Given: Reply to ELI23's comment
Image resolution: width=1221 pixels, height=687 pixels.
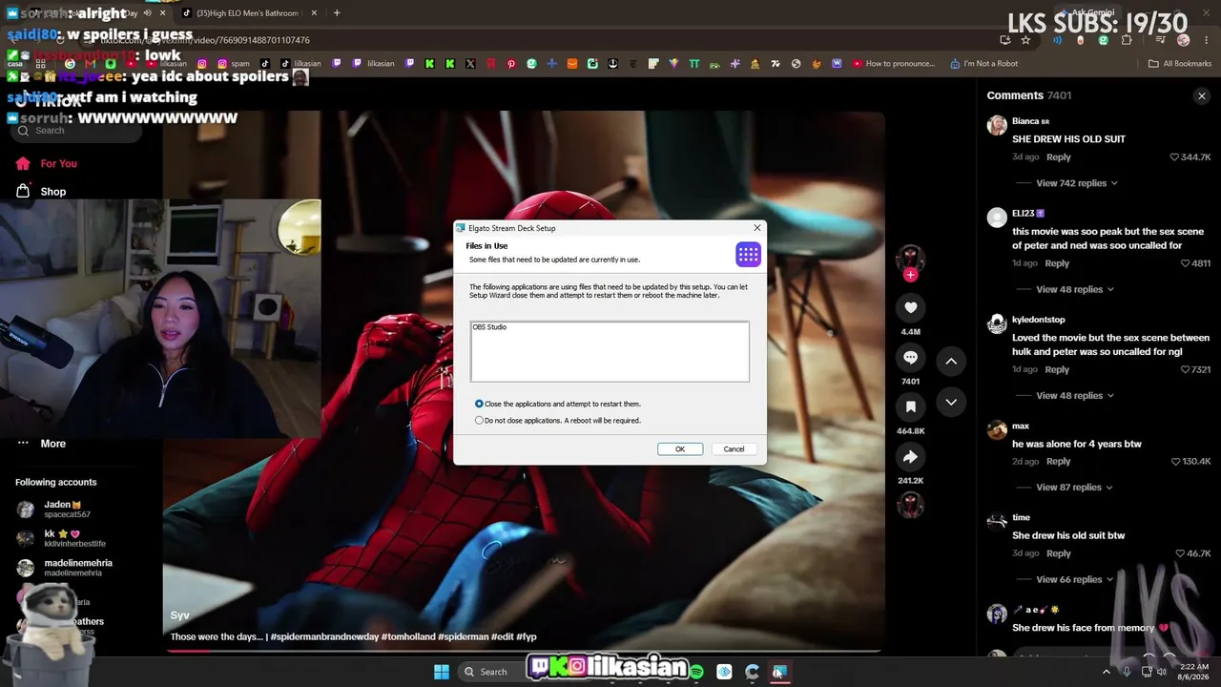Looking at the screenshot, I should (x=1057, y=263).
